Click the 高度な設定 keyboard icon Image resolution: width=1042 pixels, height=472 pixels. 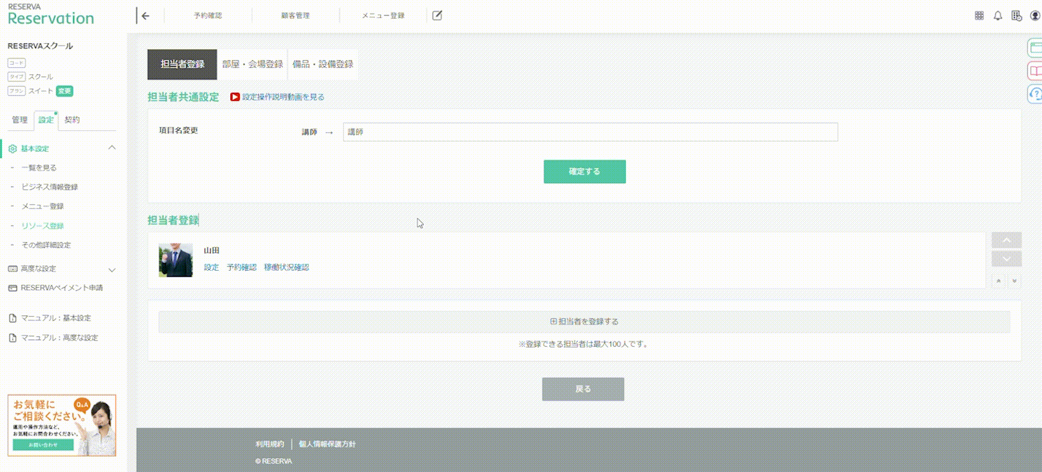(12, 269)
